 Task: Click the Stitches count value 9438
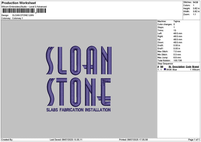click(196, 2)
